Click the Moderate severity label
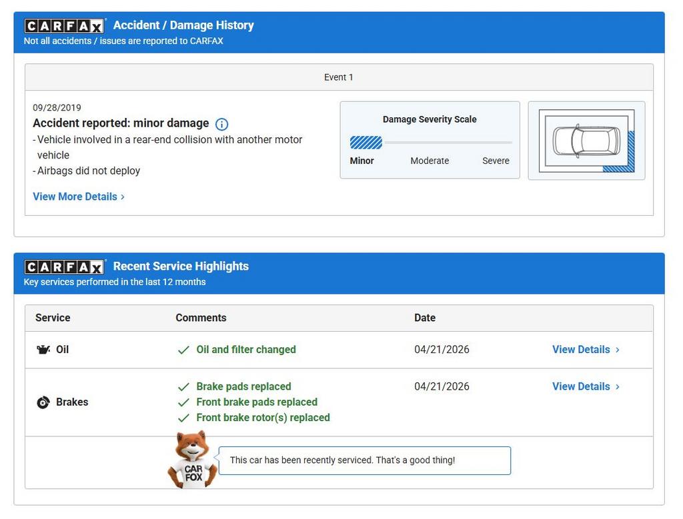The height and width of the screenshot is (519, 683). click(430, 161)
